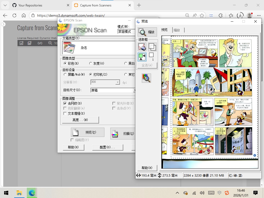Image resolution: width=264 pixels, height=198 pixels.
Task: Switch to the 缩放 tab in the preview window
Action: [x=177, y=30]
